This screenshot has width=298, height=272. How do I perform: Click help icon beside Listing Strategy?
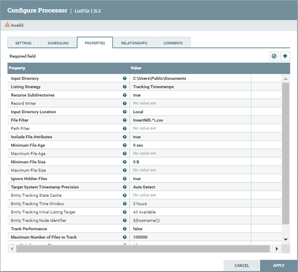pos(125,87)
